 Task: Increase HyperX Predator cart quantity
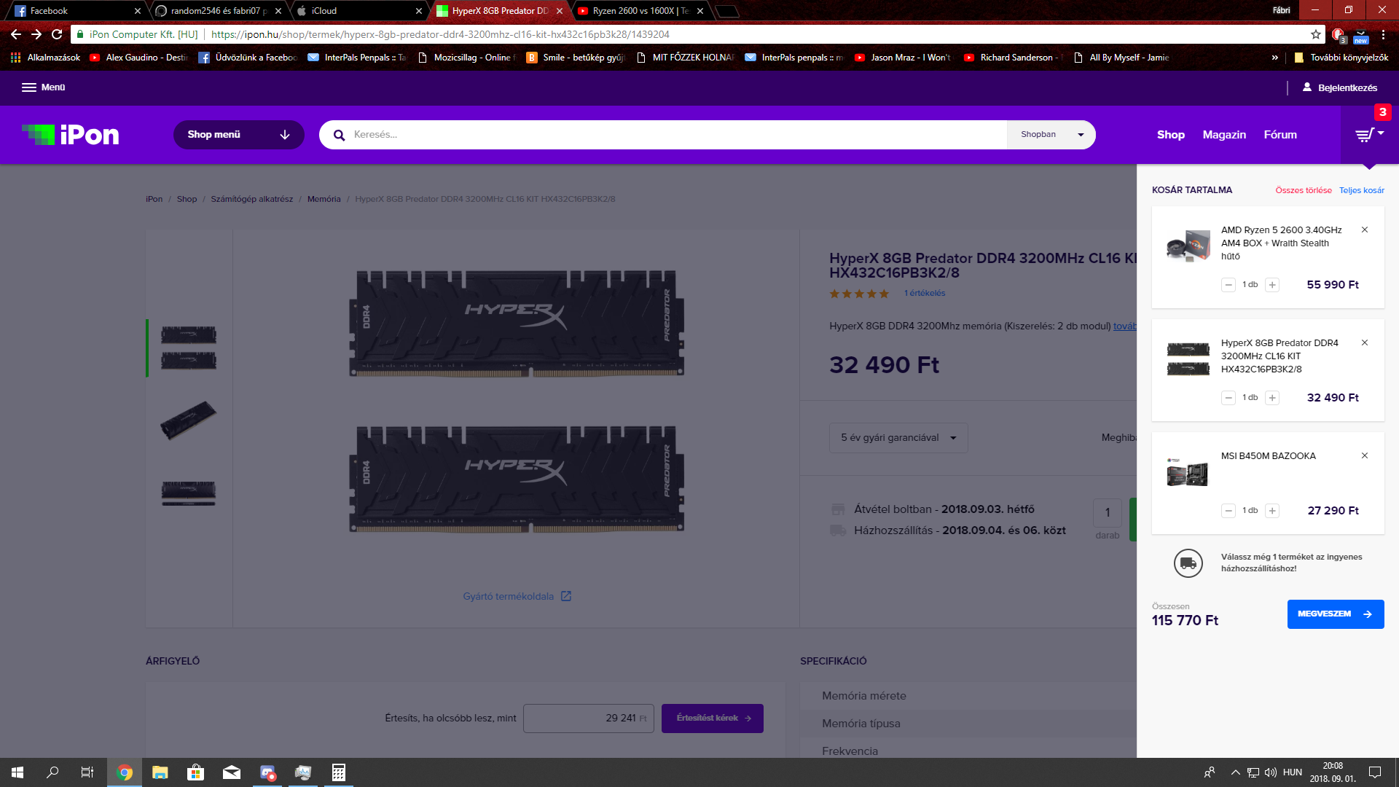(x=1272, y=398)
